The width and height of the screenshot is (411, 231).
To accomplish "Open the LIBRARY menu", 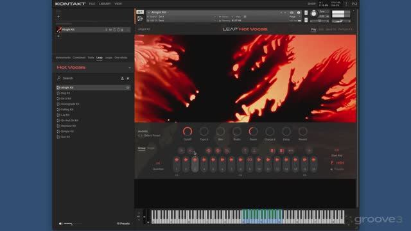I will click(105, 4).
